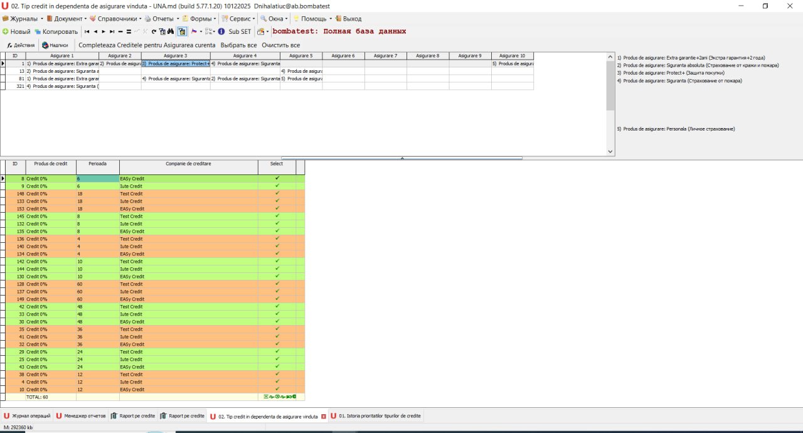Screen dimensions: 803x433
Task: Close the Tip credit in dependenta tab
Action: click(324, 416)
